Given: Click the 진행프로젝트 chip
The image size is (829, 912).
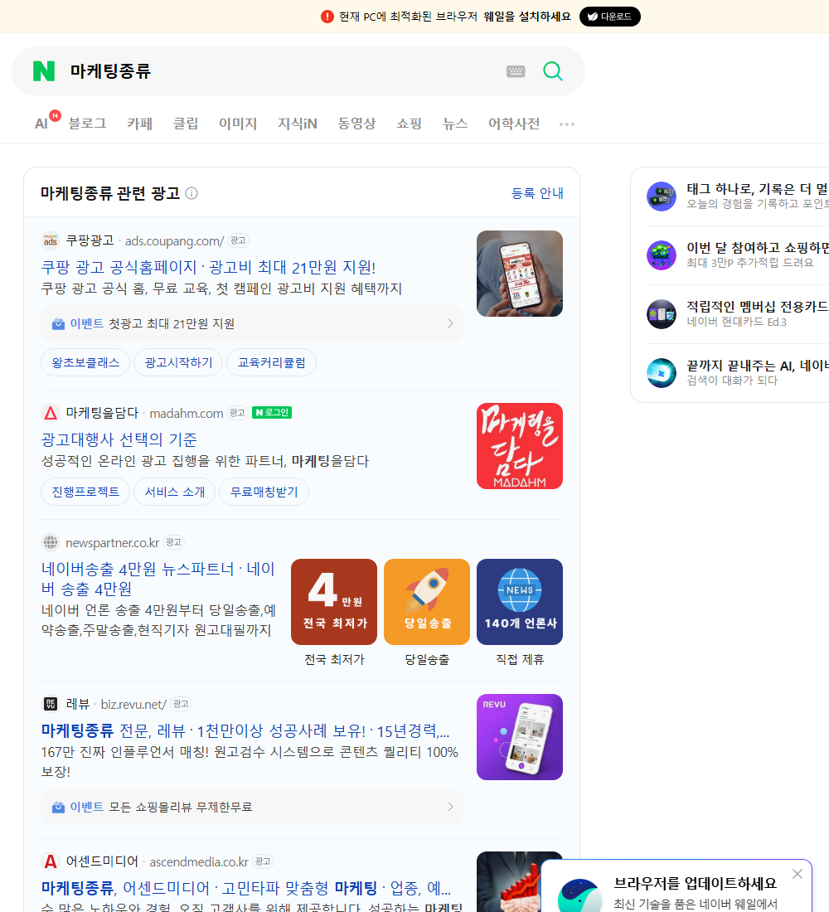Looking at the screenshot, I should 85,492.
